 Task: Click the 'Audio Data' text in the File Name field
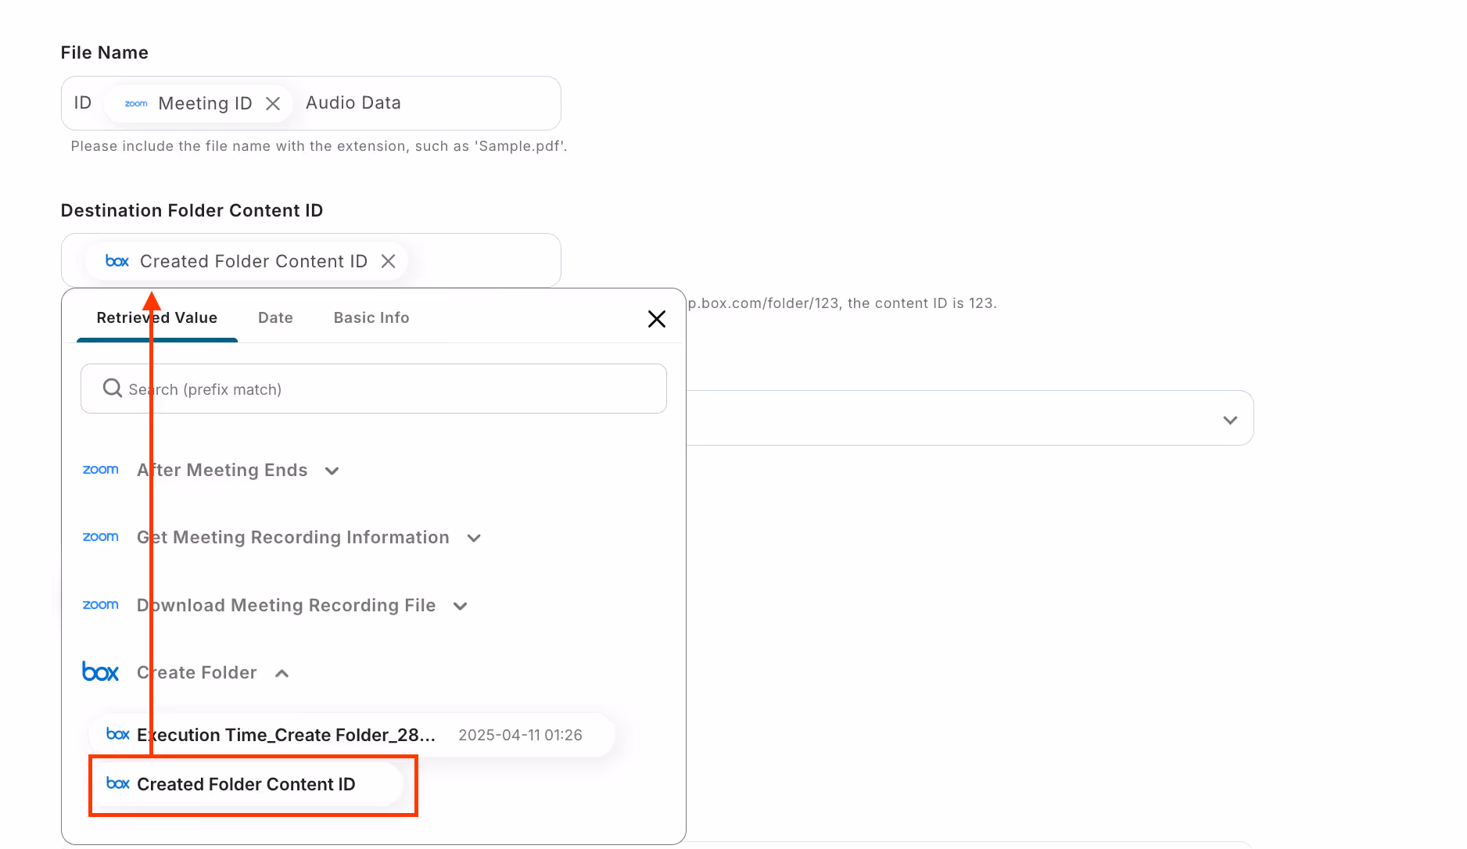(353, 103)
